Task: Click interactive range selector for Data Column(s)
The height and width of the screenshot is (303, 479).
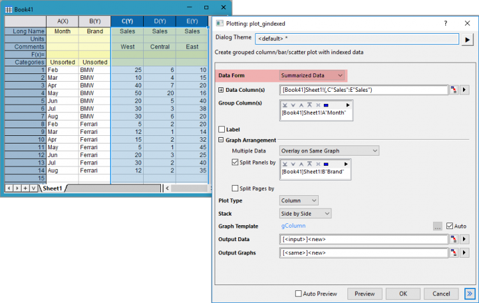Action: [x=454, y=90]
